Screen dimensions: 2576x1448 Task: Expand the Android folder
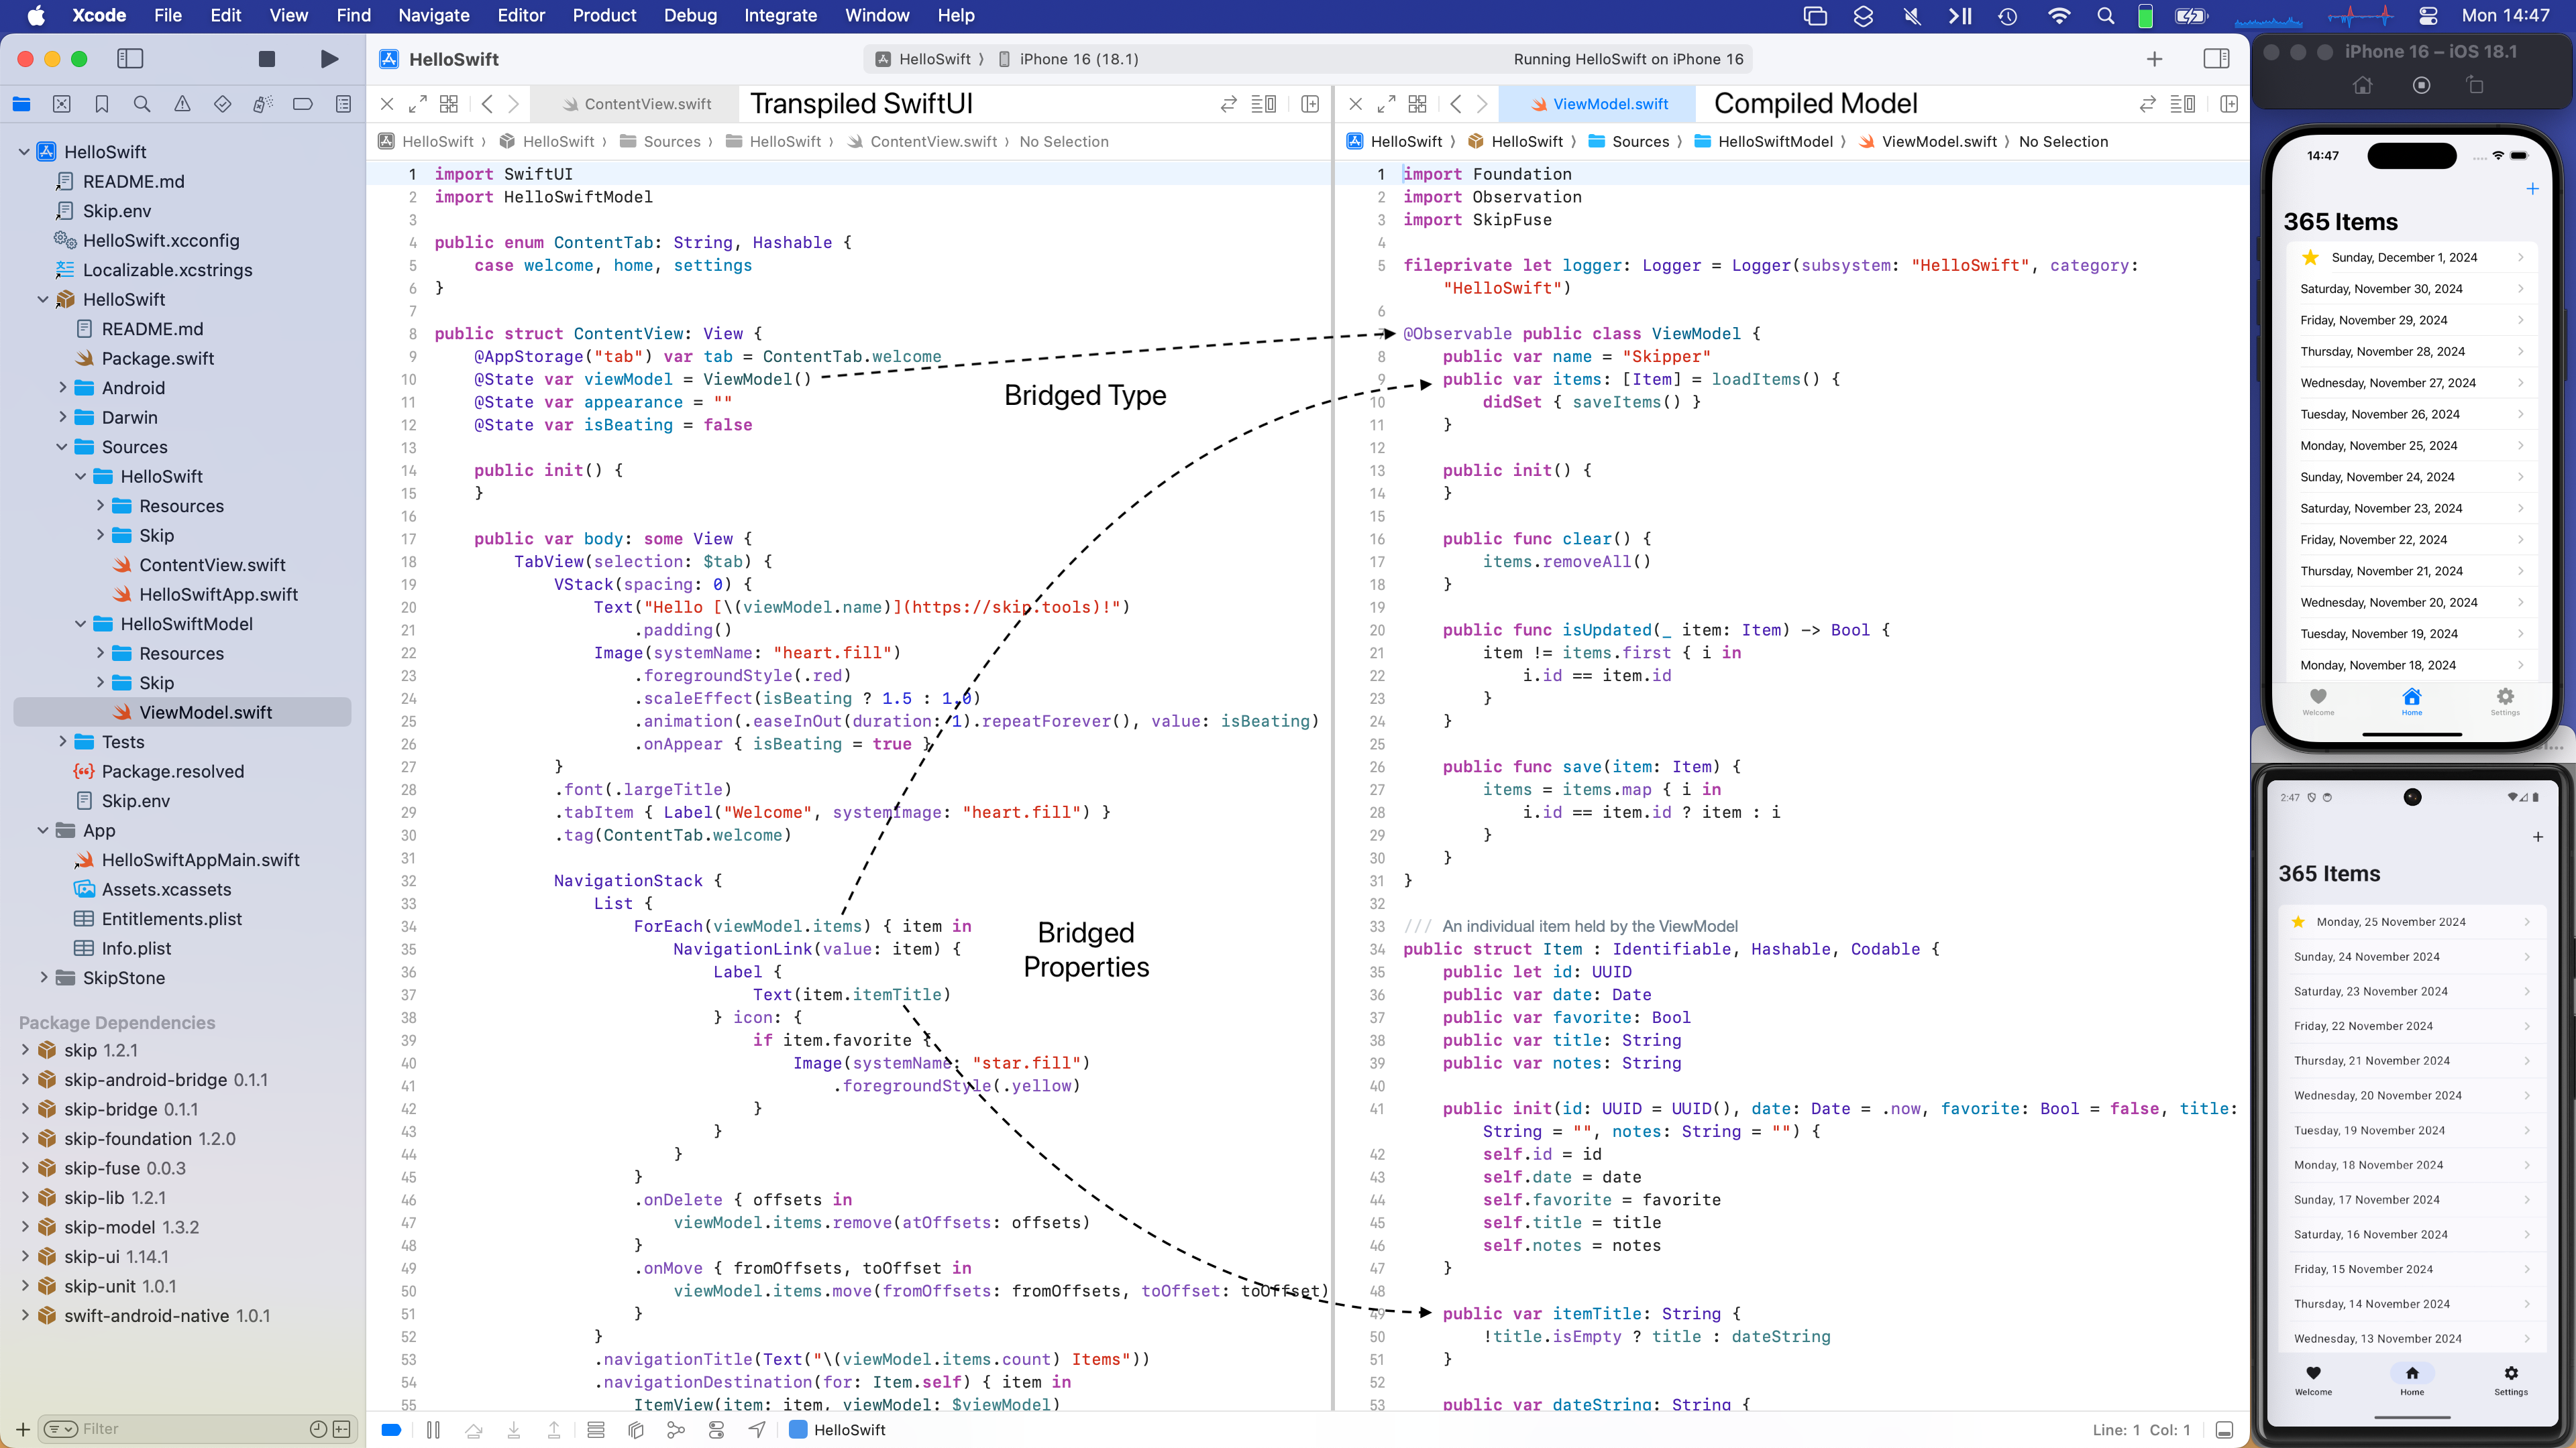click(x=63, y=387)
